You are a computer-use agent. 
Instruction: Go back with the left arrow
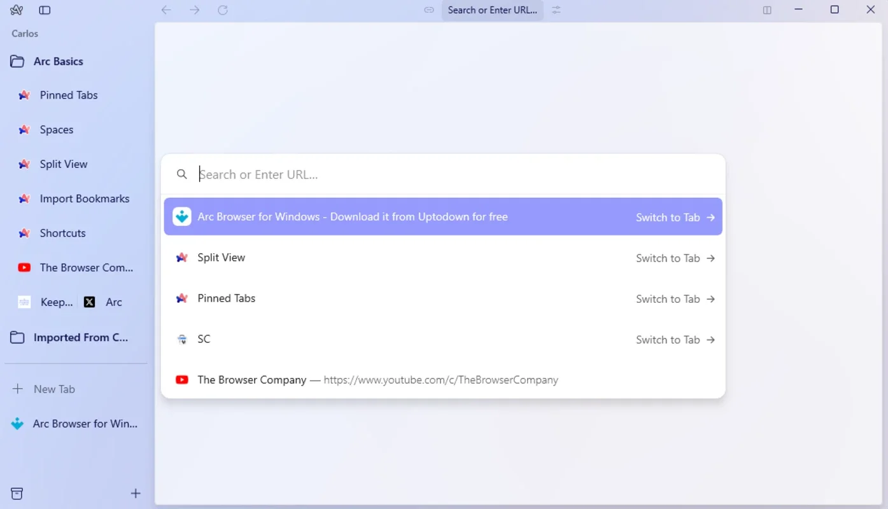click(x=166, y=10)
